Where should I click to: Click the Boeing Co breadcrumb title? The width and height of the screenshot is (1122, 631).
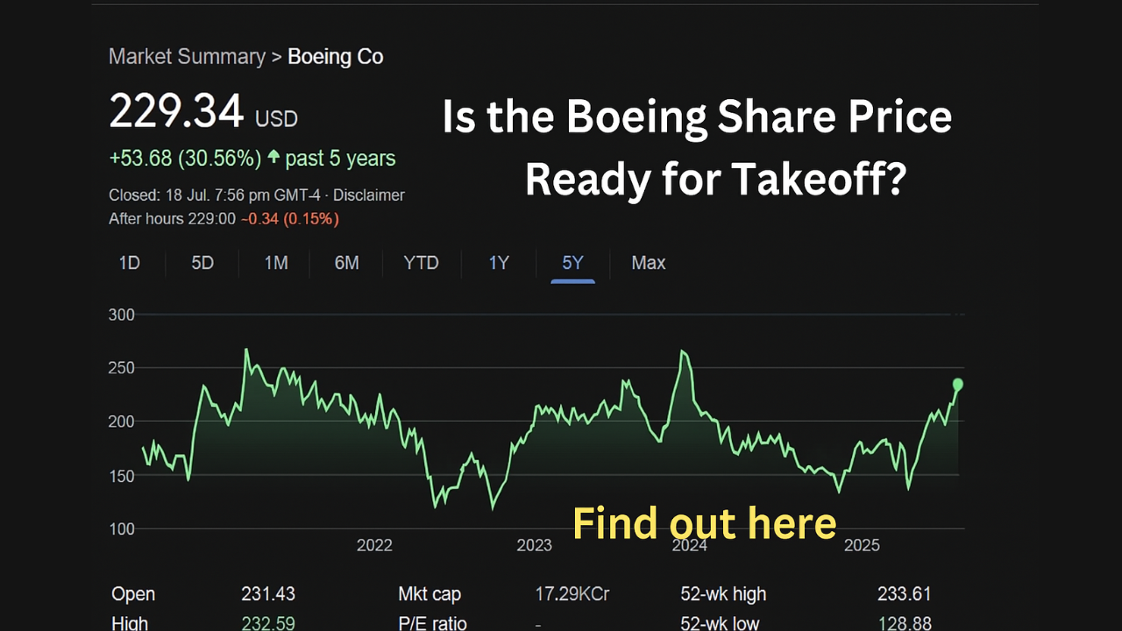[336, 57]
